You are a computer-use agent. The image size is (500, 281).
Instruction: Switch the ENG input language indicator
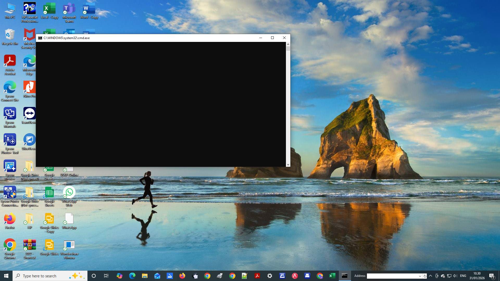coord(463,276)
